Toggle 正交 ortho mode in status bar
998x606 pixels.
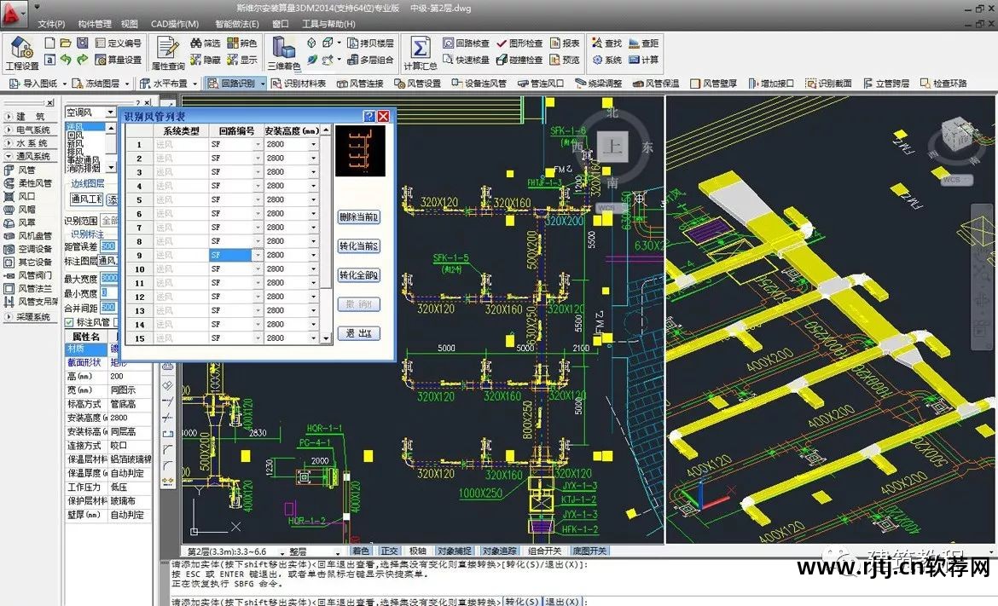390,551
